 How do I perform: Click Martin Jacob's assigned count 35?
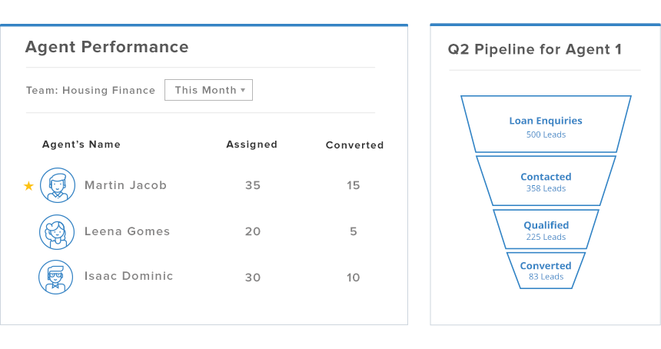pos(253,185)
